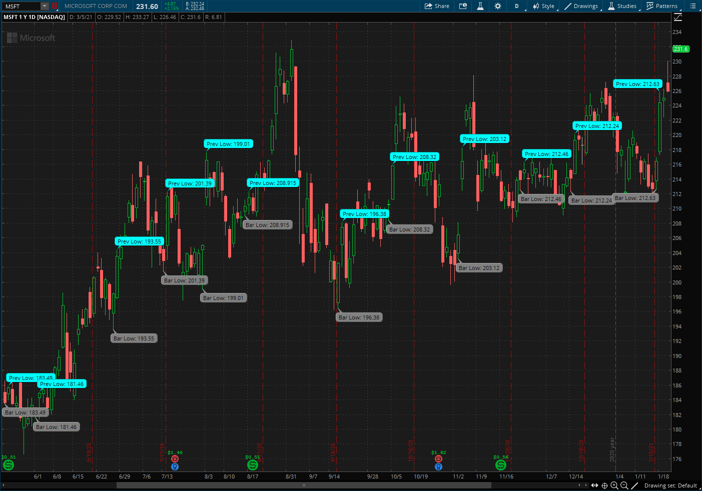This screenshot has height=491, width=702.
Task: Click the Share icon button
Action: tap(437, 6)
